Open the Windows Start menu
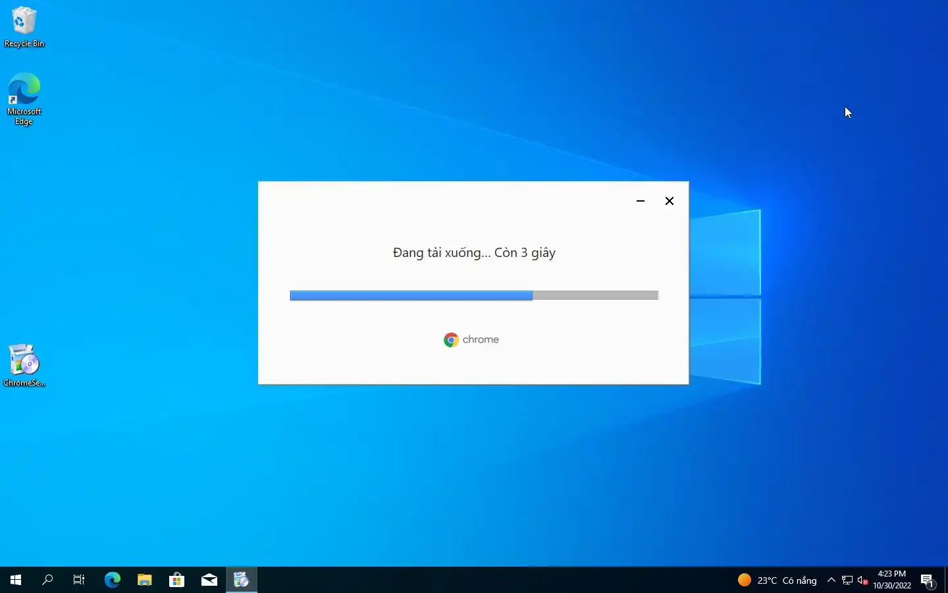948x593 pixels. tap(16, 580)
